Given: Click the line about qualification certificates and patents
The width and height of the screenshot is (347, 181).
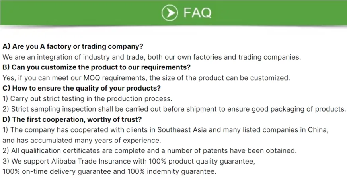Looking at the screenshot, I should pos(150,150).
